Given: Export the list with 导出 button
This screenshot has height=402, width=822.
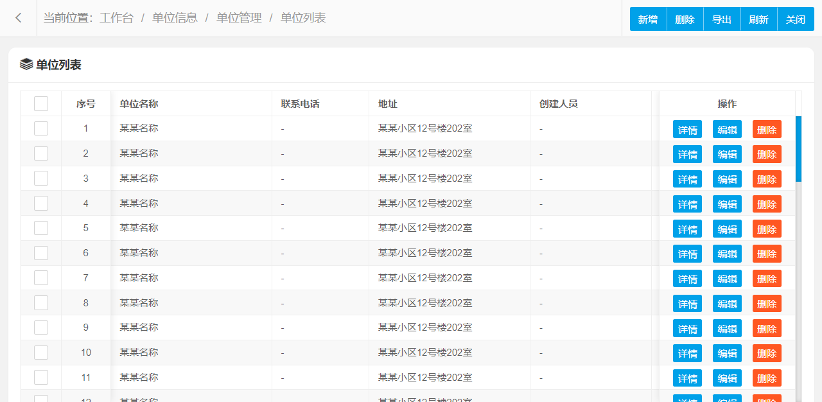Looking at the screenshot, I should tap(722, 19).
